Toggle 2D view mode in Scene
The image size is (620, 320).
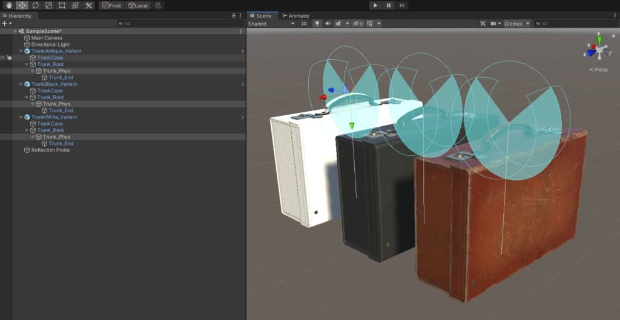tap(304, 24)
